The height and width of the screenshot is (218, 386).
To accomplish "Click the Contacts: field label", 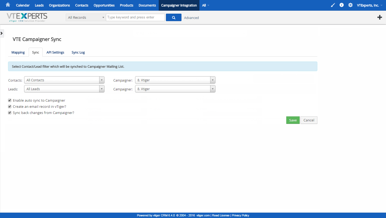I will point(15,80).
